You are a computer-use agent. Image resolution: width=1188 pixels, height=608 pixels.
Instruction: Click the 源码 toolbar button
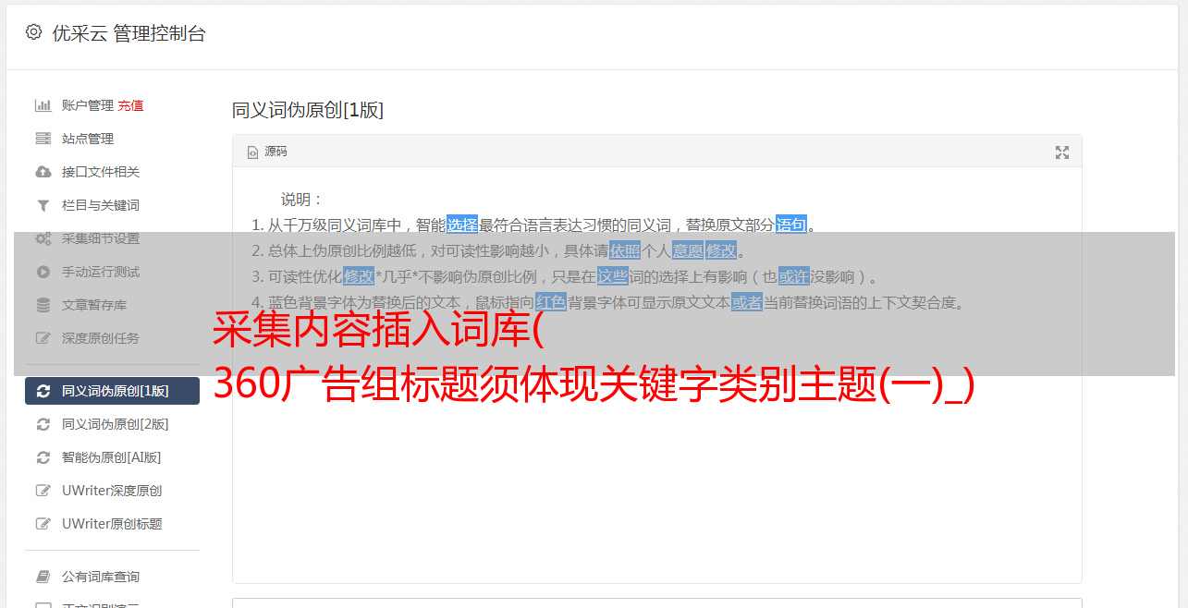pos(267,152)
